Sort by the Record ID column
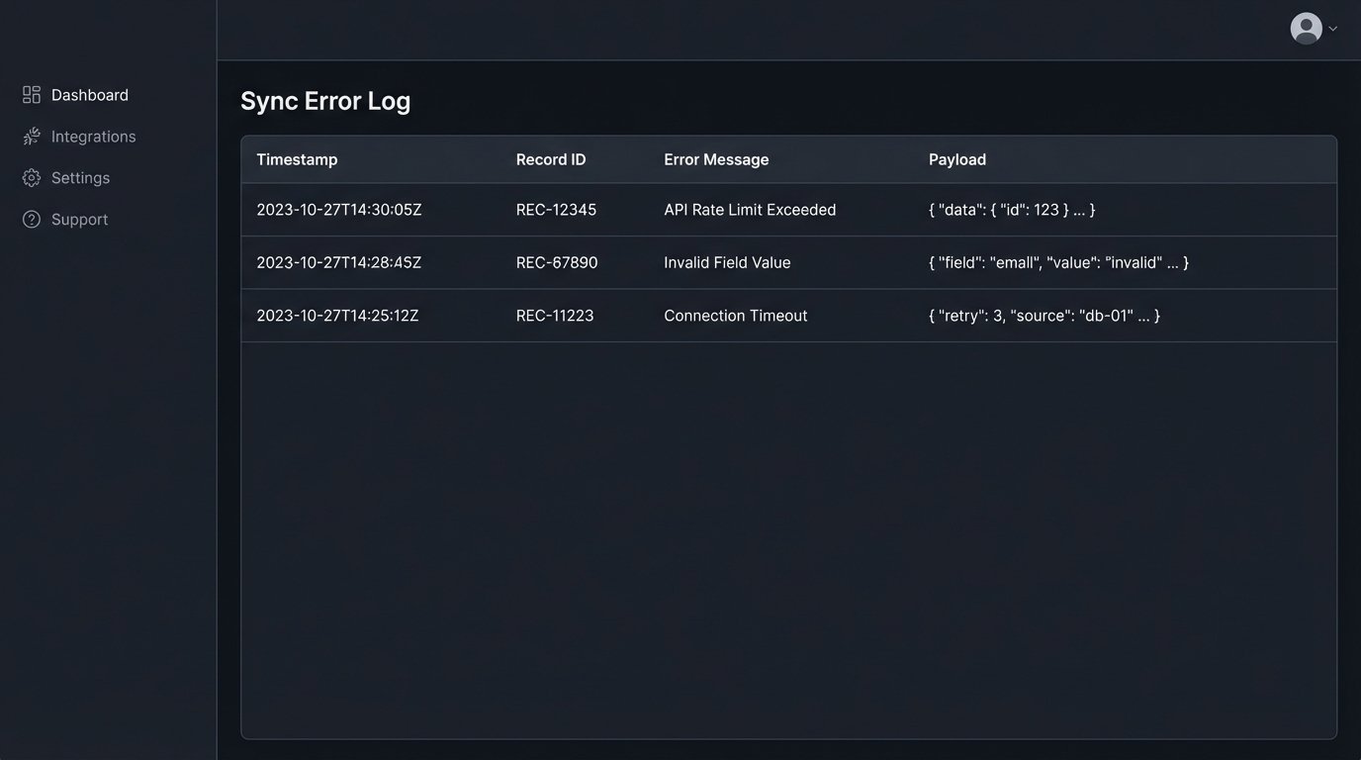This screenshot has height=760, width=1361. click(x=550, y=159)
